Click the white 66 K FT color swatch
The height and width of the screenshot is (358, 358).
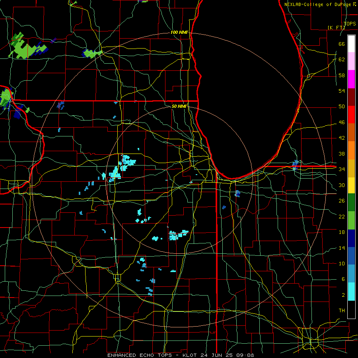point(351,44)
